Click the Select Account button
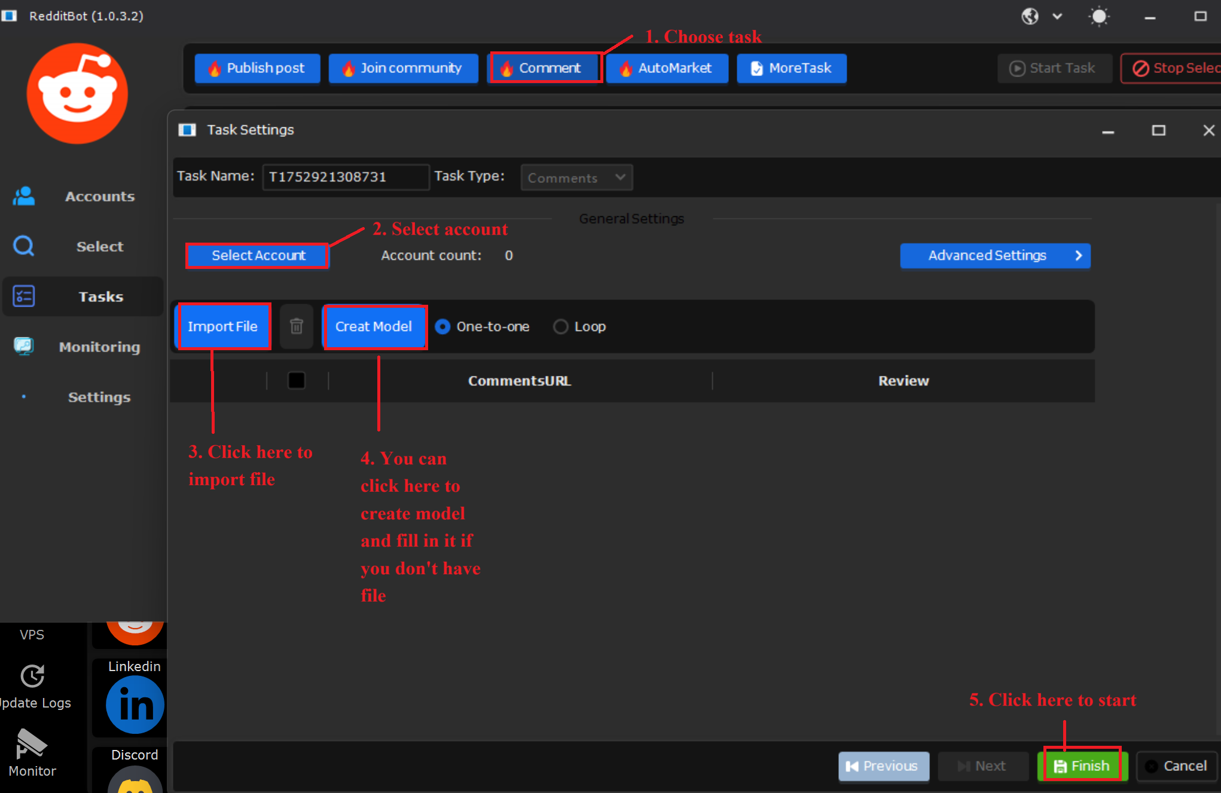This screenshot has height=793, width=1221. [258, 256]
